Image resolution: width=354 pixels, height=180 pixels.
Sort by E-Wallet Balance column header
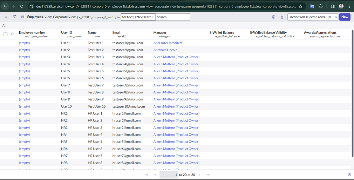[222, 33]
